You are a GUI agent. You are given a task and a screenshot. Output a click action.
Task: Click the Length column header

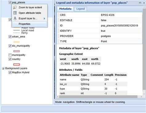[109, 75]
